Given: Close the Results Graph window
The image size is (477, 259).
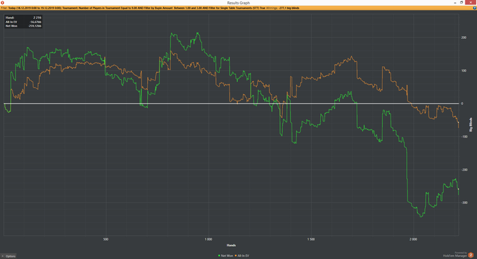Looking at the screenshot, I should tap(471, 3).
